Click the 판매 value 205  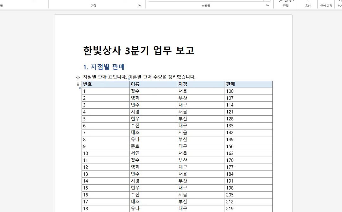[x=249, y=195]
